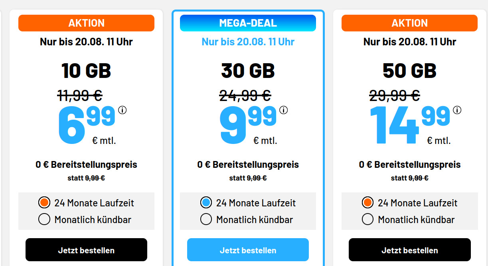
Task: Click the Nur bis 20.08. 11 Uhr text on MEGA-DEAL
Action: point(248,41)
